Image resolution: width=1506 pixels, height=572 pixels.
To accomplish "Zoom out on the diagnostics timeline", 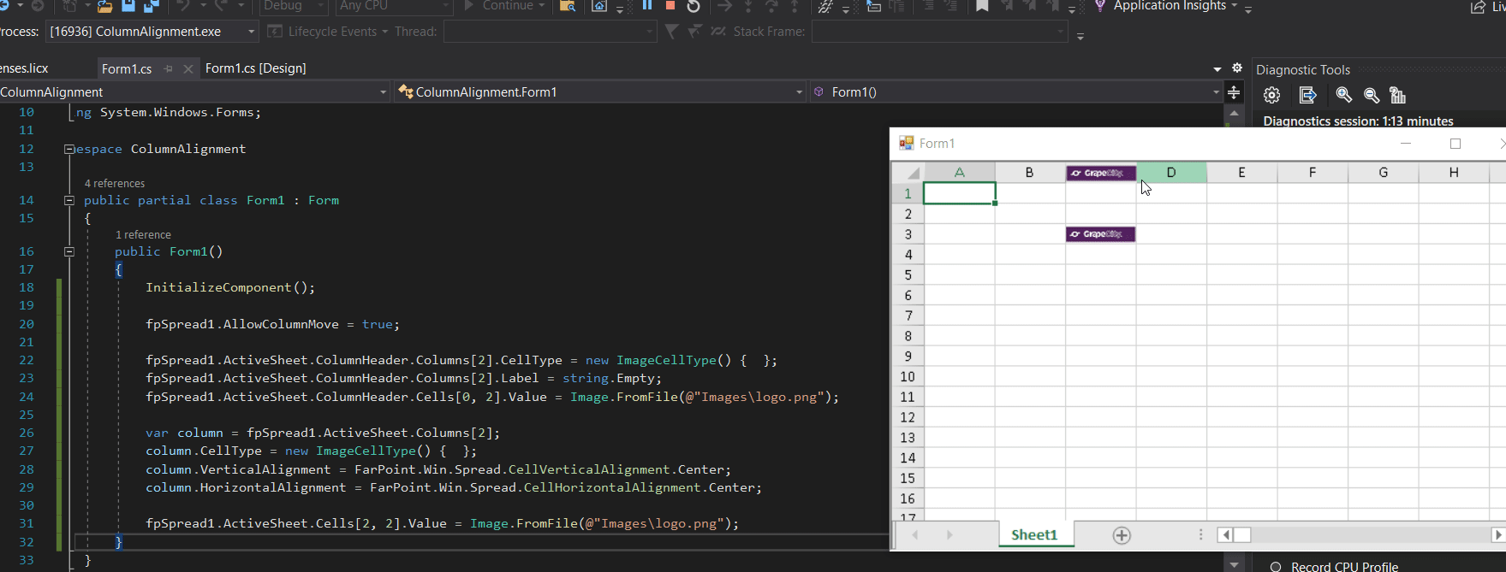I will [x=1372, y=95].
